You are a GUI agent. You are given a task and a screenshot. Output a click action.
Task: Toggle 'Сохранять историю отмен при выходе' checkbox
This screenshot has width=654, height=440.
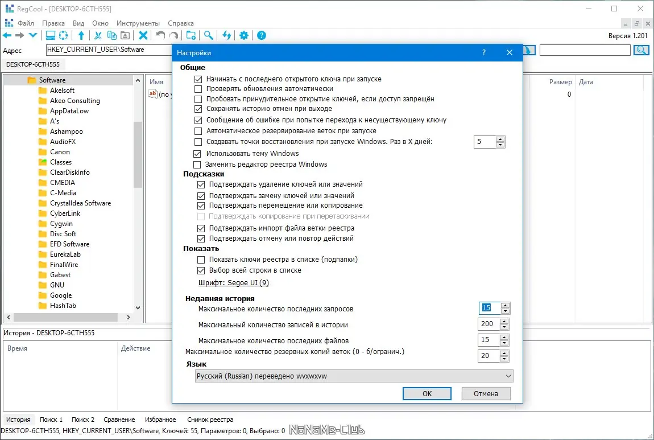pos(198,109)
